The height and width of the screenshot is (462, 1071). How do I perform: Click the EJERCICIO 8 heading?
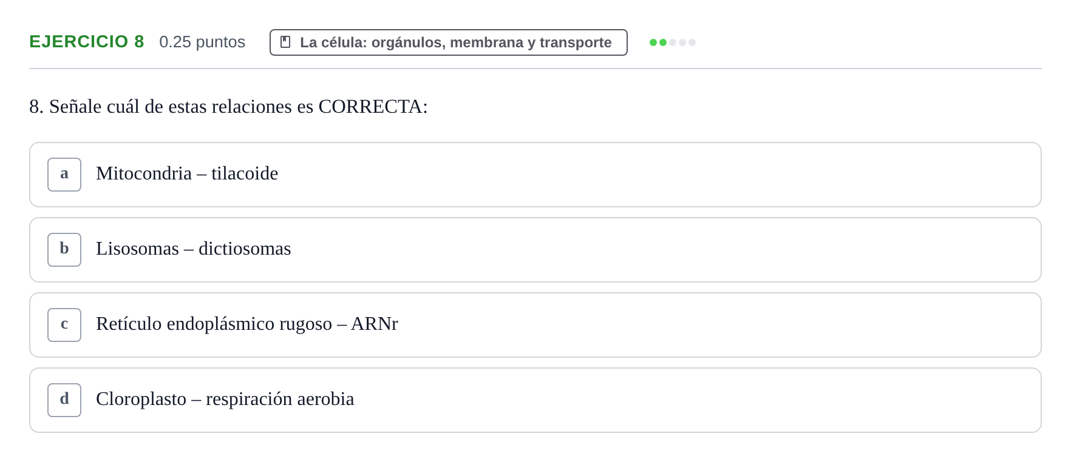pos(87,41)
